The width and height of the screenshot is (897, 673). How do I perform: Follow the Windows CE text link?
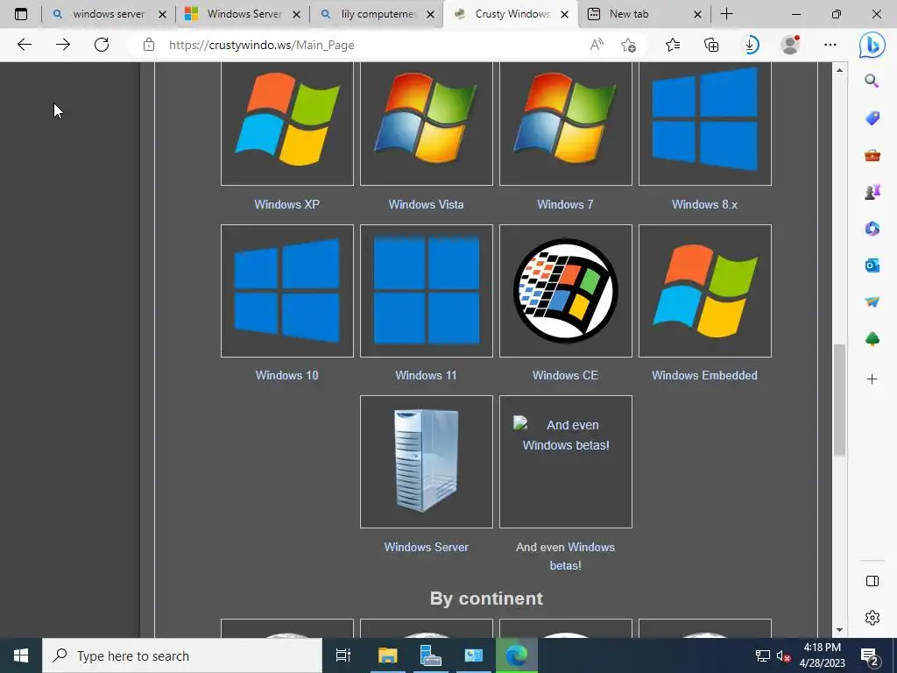click(x=565, y=375)
